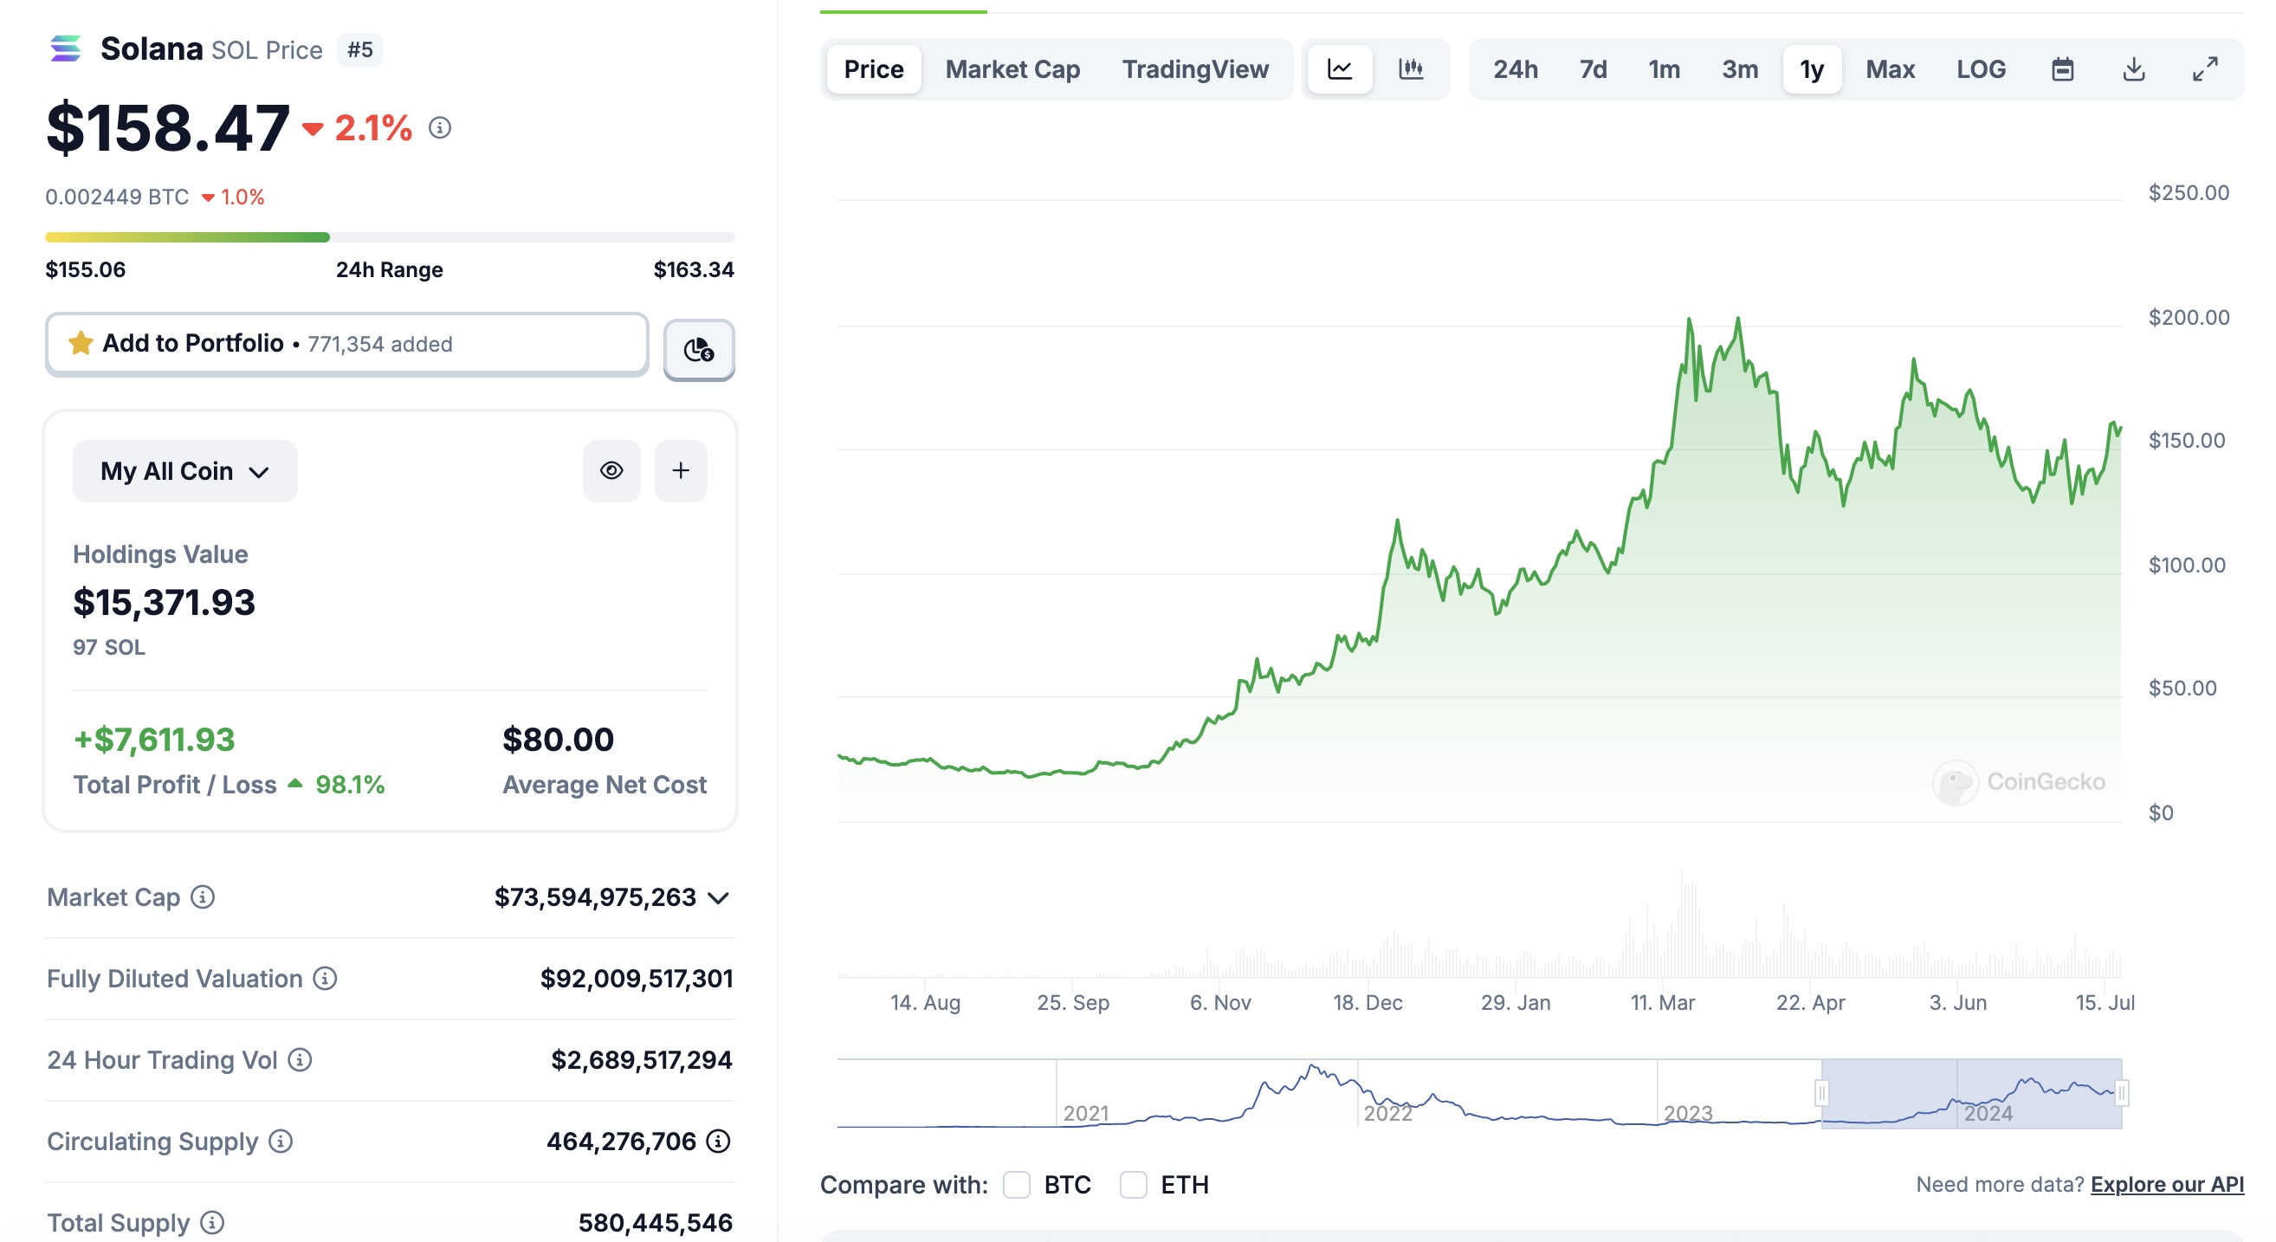Image resolution: width=2276 pixels, height=1242 pixels.
Task: Set chart range to 1m
Action: point(1664,69)
